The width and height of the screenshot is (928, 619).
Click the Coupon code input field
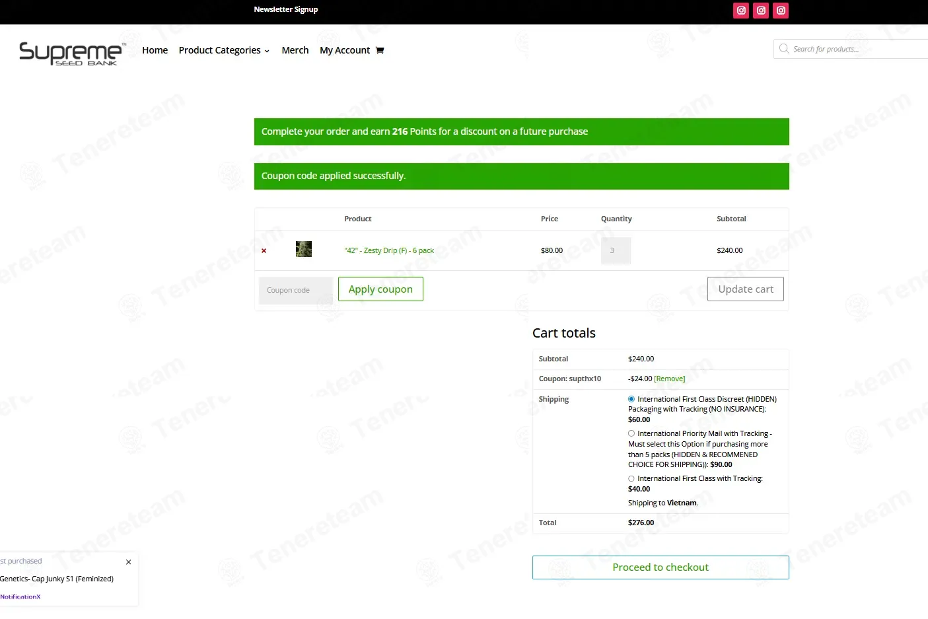tap(295, 290)
